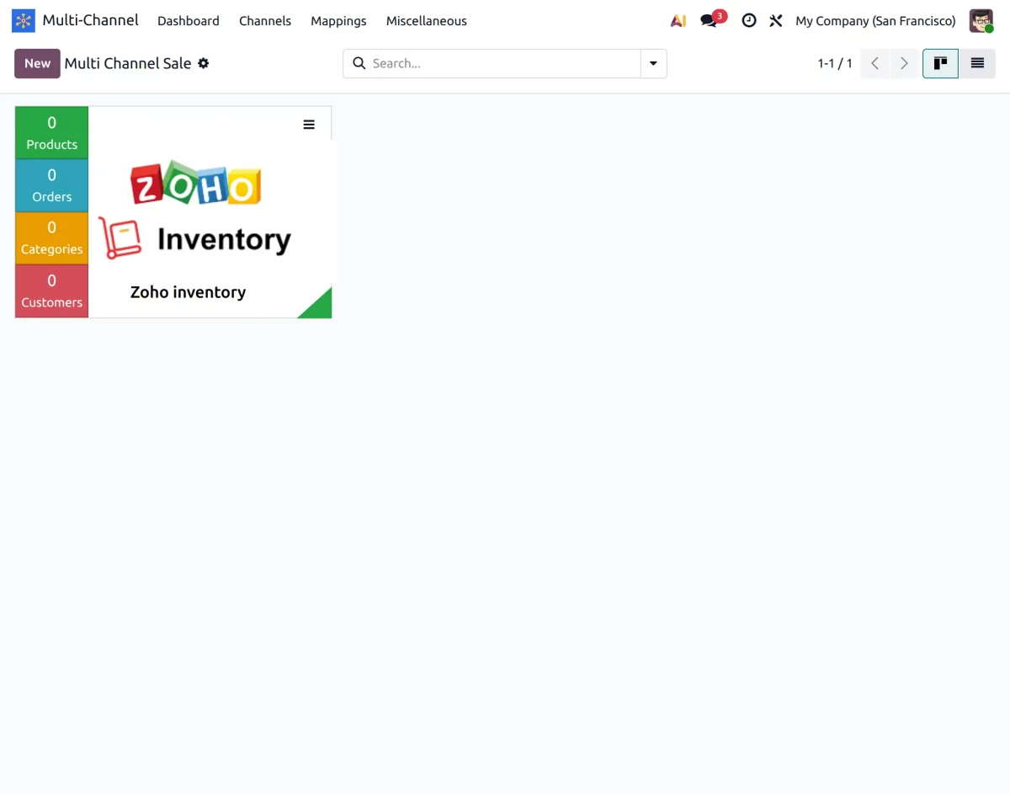View the orange Categories count tile

tap(51, 238)
